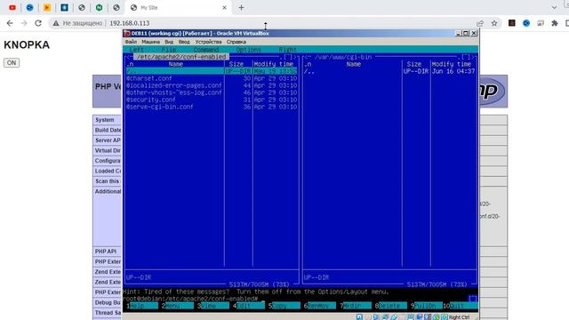Open VirtualBox Устройства menu
This screenshot has height=320, width=569.
[x=208, y=42]
